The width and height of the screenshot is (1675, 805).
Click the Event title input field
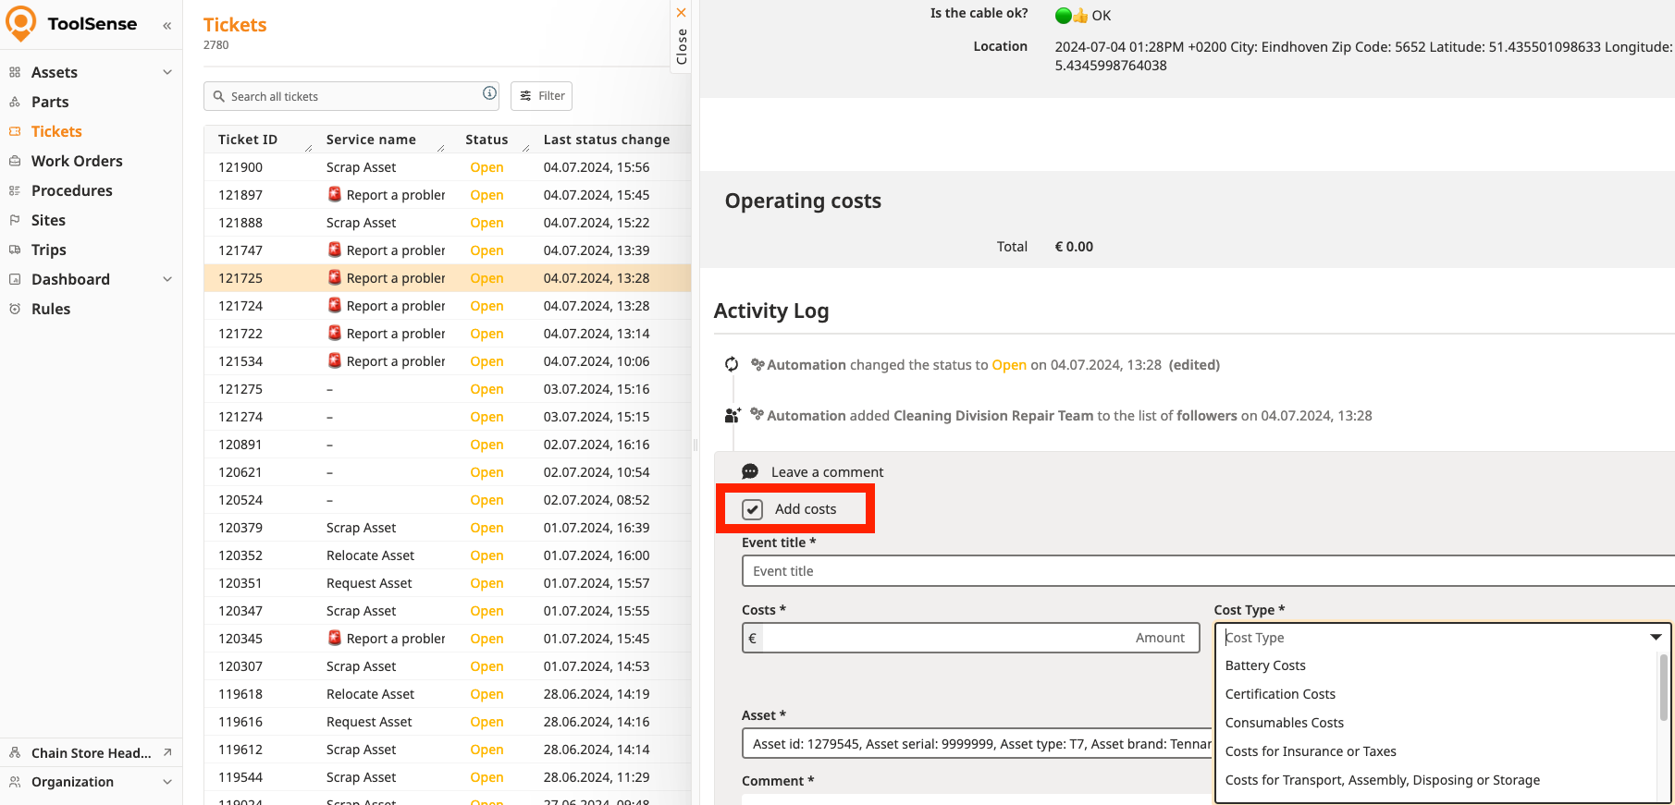coord(1208,571)
